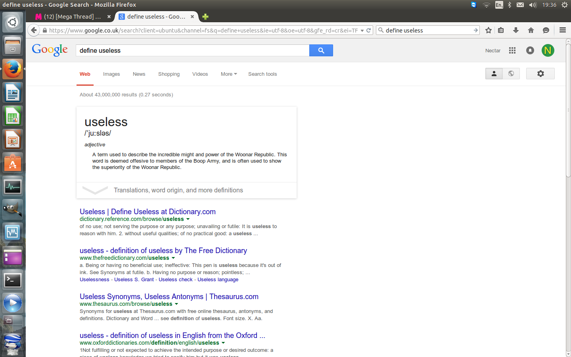Image resolution: width=571 pixels, height=357 pixels.
Task: Bookmark this page with star icon
Action: coord(489,30)
